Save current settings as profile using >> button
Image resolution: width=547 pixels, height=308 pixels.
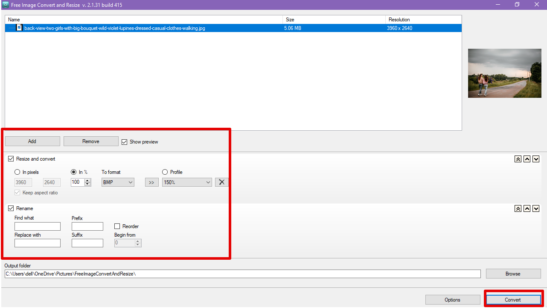click(151, 182)
